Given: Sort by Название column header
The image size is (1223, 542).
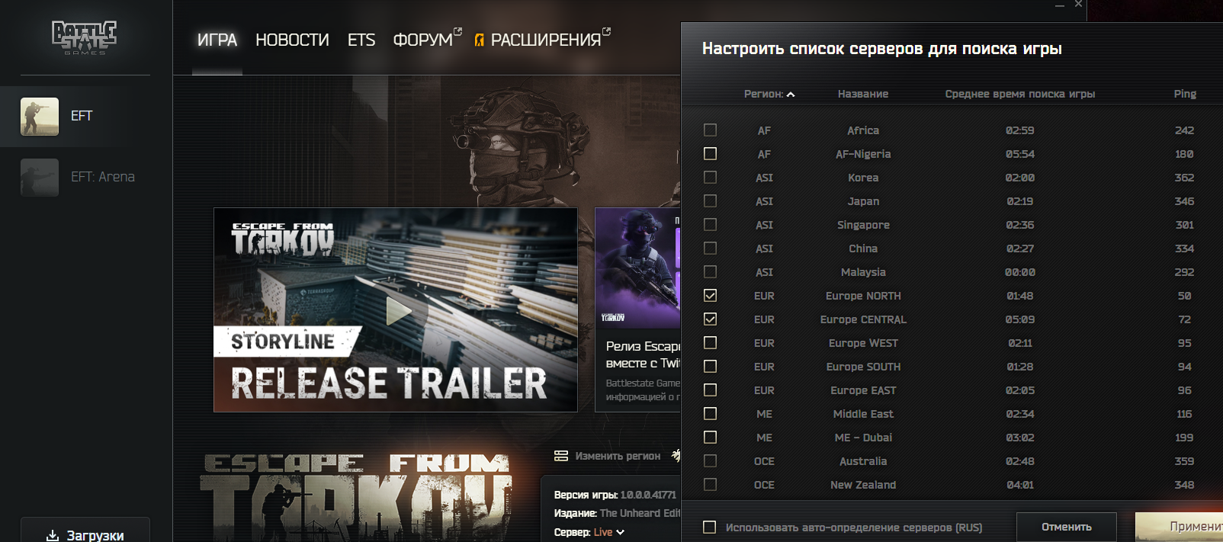Looking at the screenshot, I should (863, 94).
